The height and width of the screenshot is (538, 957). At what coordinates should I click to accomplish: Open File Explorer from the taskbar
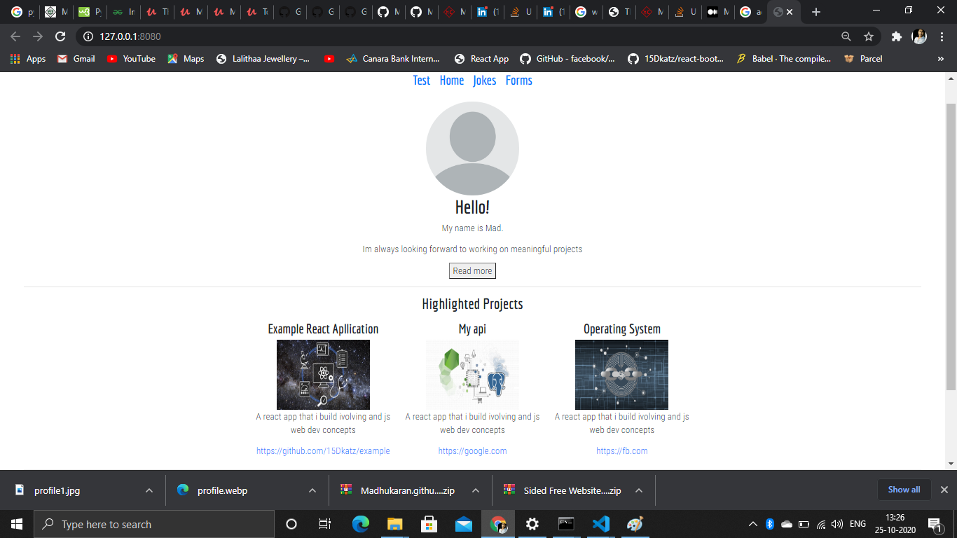[394, 524]
